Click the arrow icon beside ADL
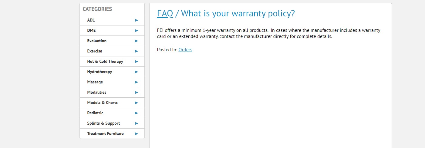The height and width of the screenshot is (148, 425). [136, 20]
